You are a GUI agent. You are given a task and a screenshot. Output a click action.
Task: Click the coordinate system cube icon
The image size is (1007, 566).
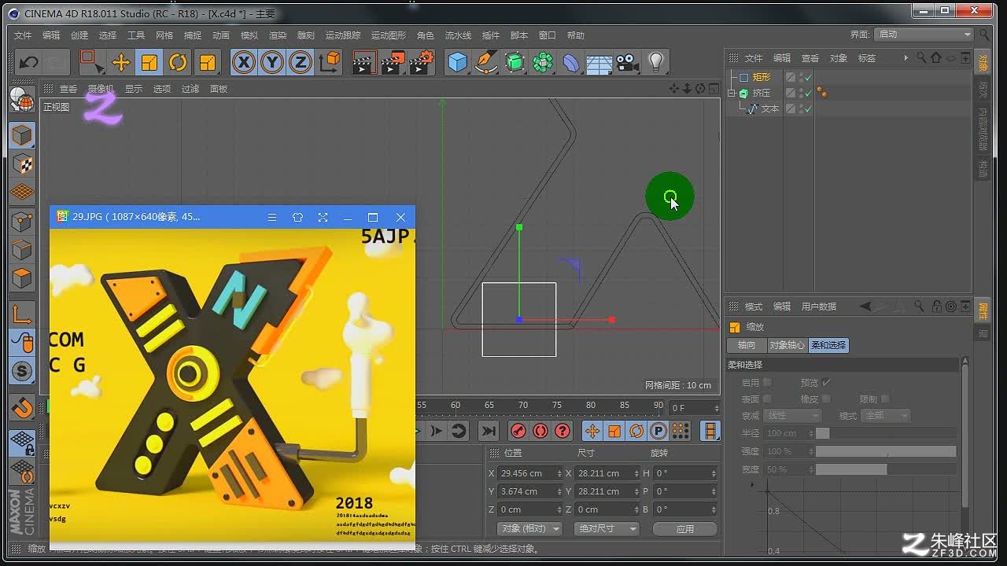click(x=330, y=62)
